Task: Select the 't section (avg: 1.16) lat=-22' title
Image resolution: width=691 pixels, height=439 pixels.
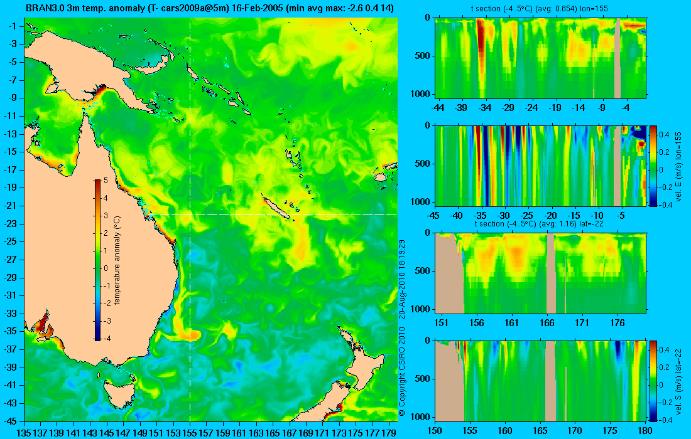Action: point(539,223)
